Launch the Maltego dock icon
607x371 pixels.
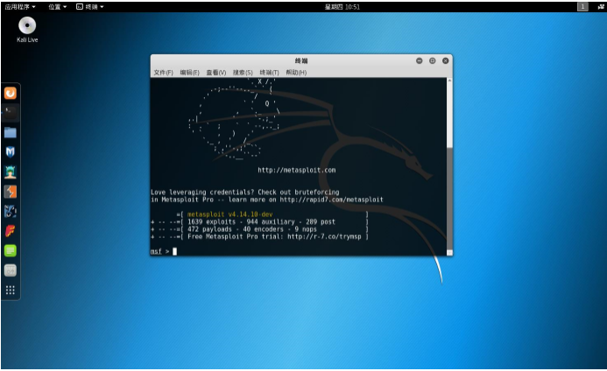11,211
